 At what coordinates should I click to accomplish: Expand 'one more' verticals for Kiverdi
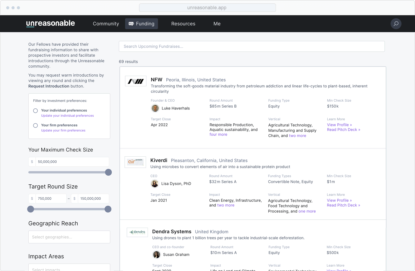pyautogui.click(x=307, y=211)
